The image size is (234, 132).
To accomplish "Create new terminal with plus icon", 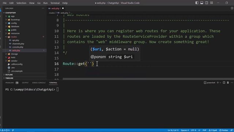I will pyautogui.click(x=218, y=82).
